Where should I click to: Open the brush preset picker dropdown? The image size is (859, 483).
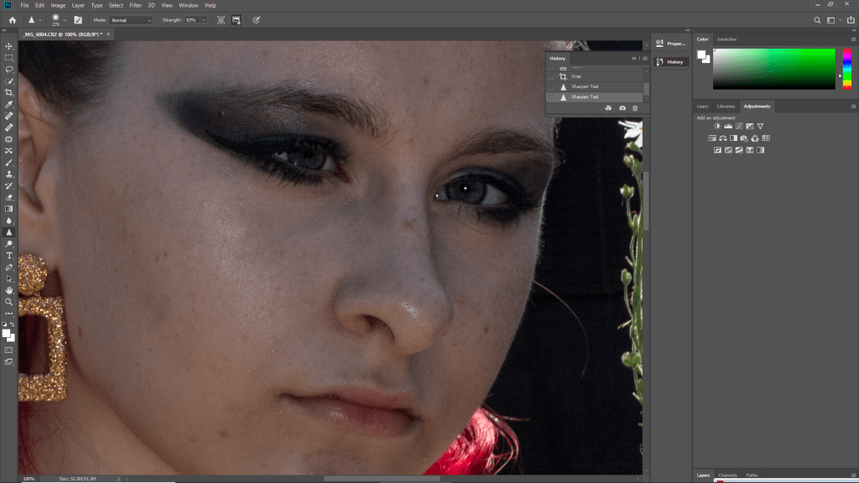(x=65, y=19)
